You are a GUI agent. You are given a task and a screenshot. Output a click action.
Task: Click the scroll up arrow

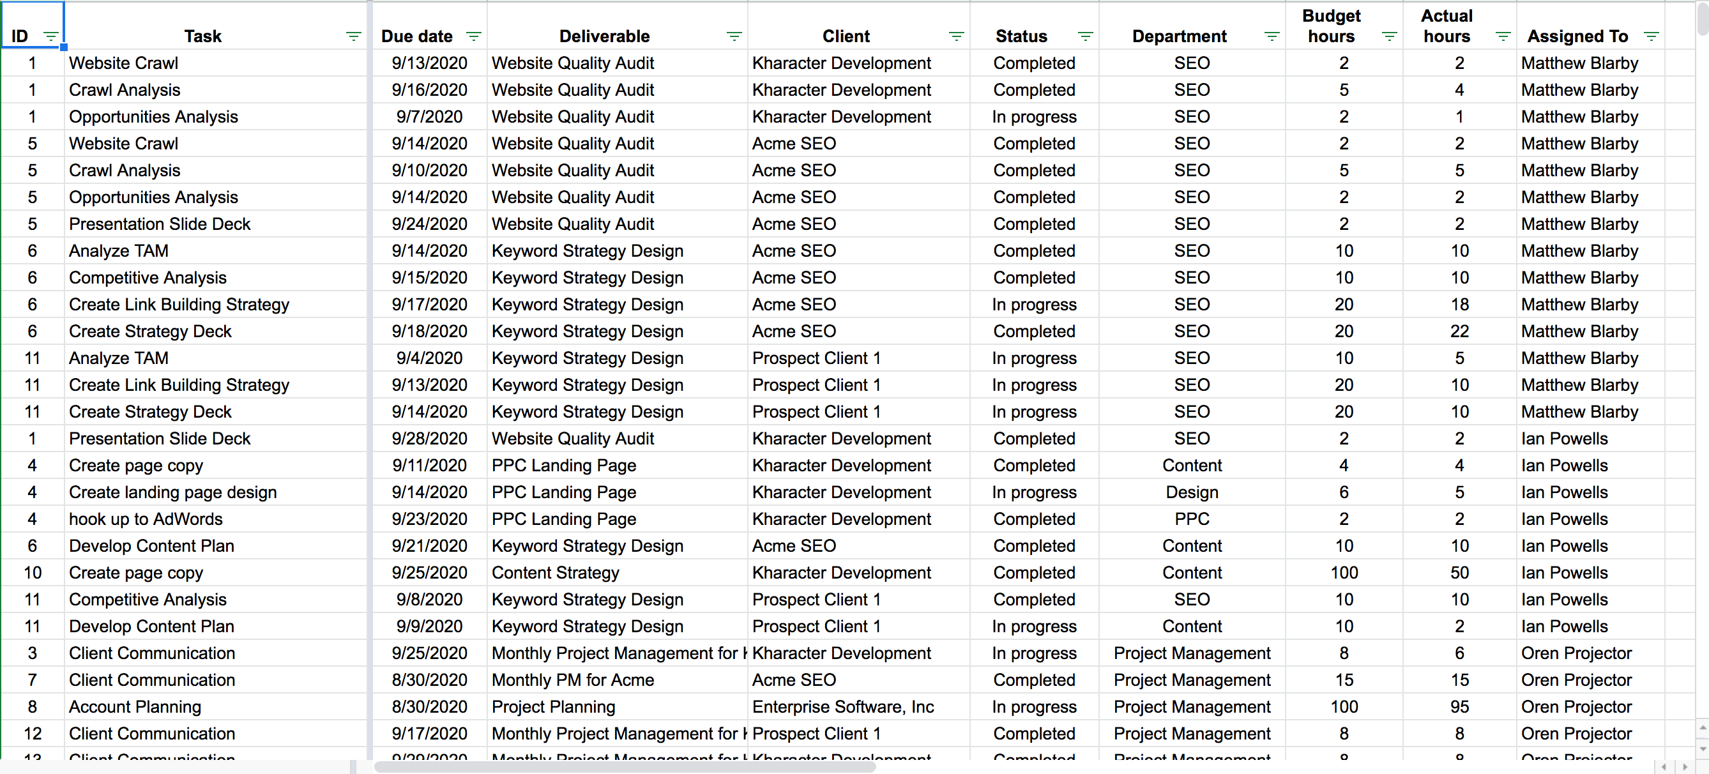tap(1703, 727)
